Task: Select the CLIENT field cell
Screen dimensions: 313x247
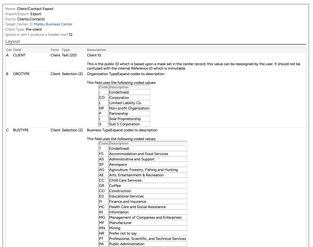Action: click(x=19, y=55)
